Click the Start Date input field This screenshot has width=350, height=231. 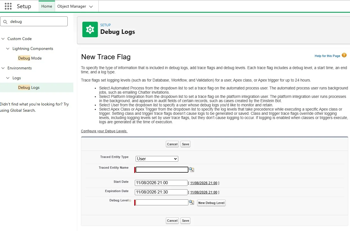coord(161,183)
